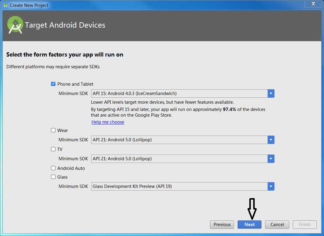Click the small Android Studio title bar icon
Image resolution: width=324 pixels, height=236 pixels.
(5, 5)
